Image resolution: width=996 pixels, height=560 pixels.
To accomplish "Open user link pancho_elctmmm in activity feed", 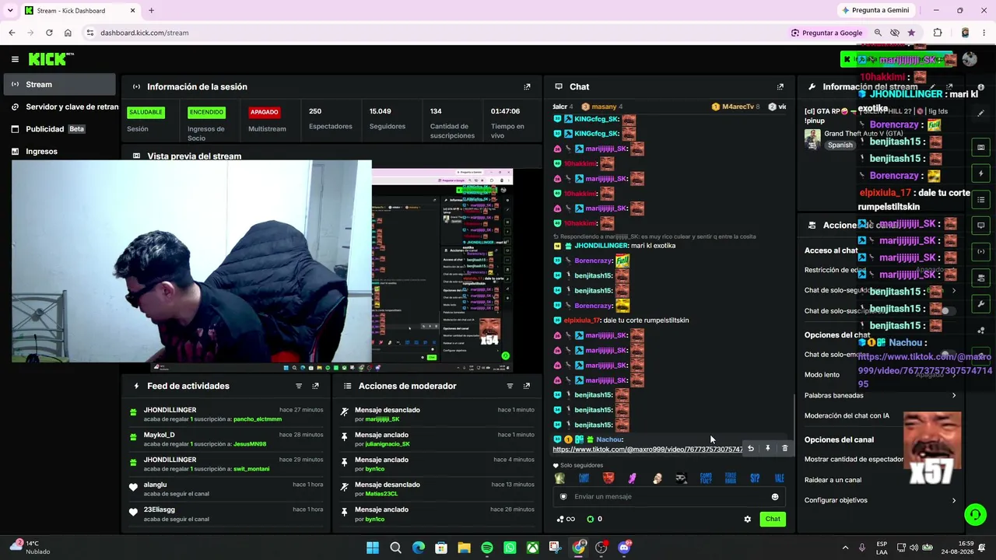I will (x=258, y=419).
